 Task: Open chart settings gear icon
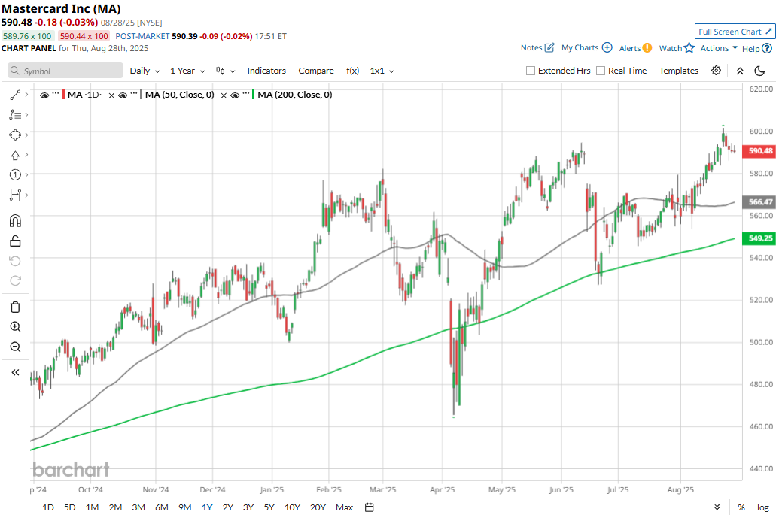716,71
